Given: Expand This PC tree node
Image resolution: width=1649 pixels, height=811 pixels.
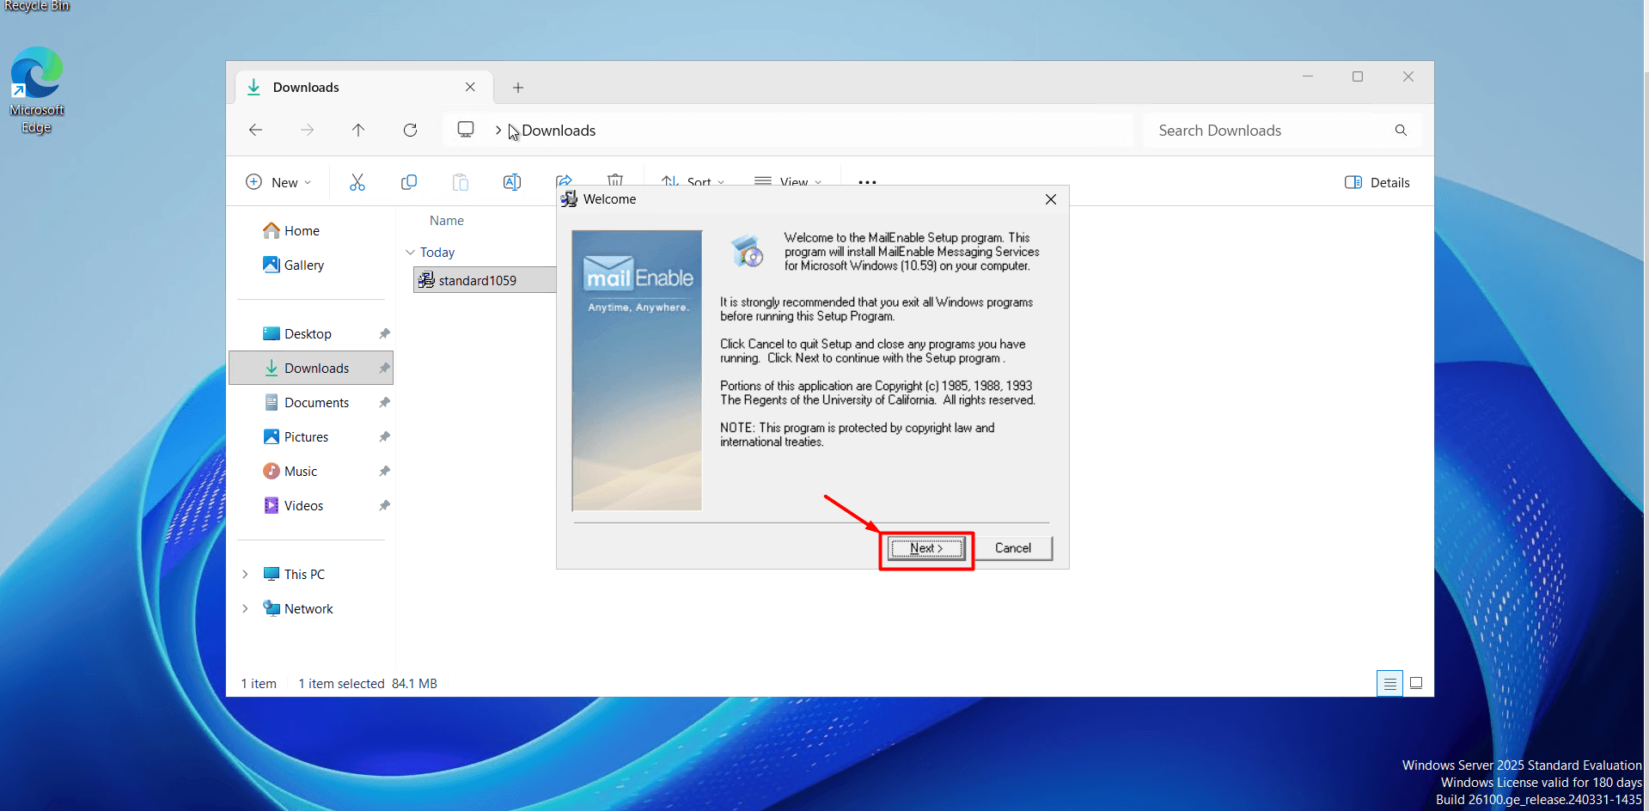Looking at the screenshot, I should [245, 574].
